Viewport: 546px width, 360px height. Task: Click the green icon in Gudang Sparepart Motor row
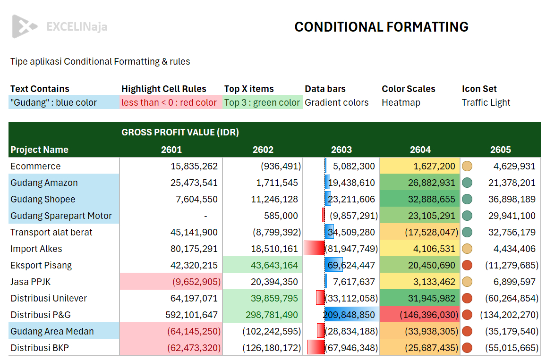[x=467, y=216]
